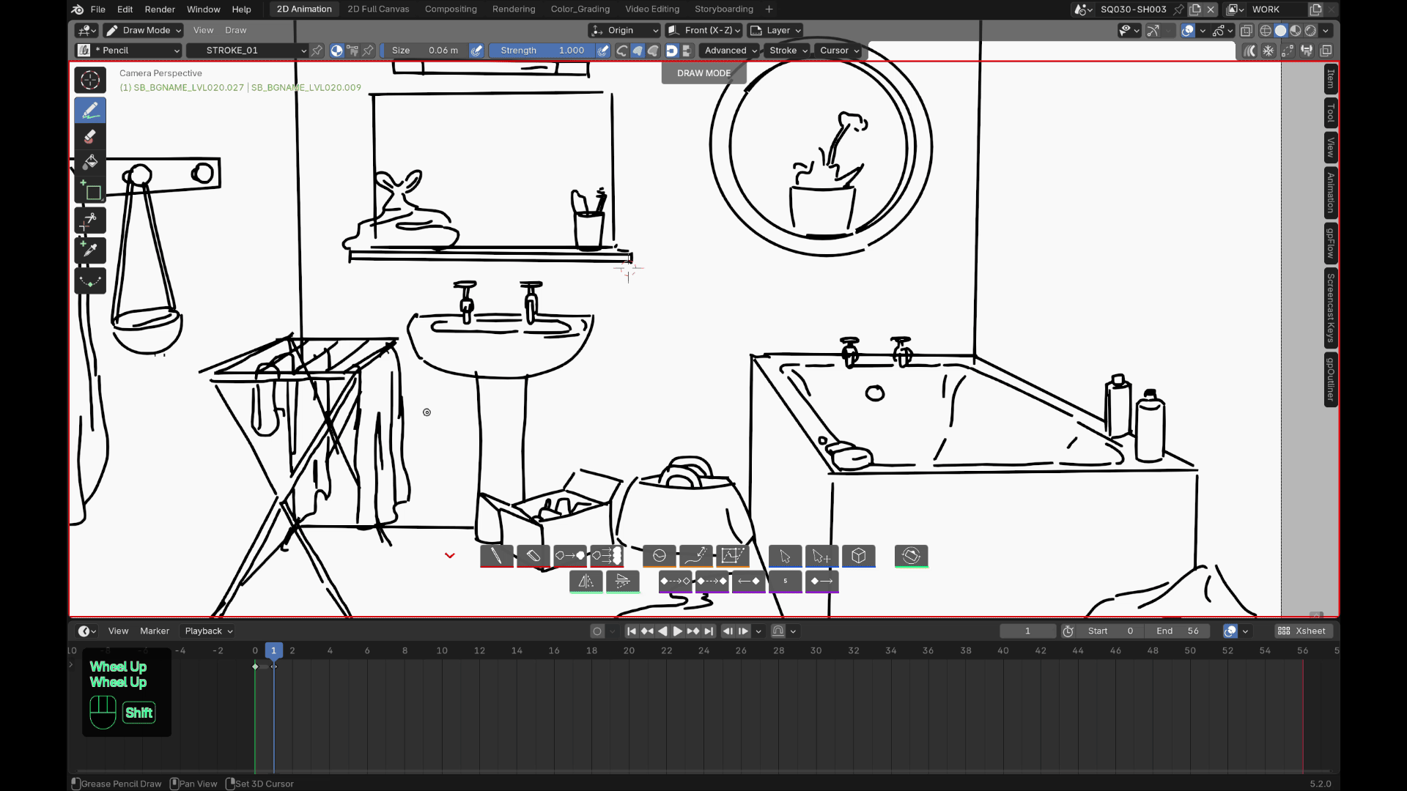This screenshot has width=1407, height=791.
Task: Switch to wireframe viewport shading
Action: 1266,31
